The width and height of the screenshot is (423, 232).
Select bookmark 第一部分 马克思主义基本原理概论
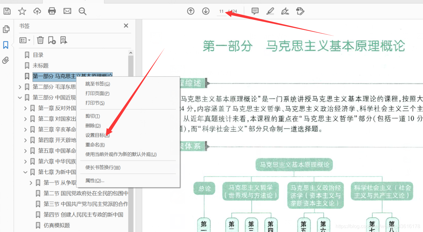72,76
